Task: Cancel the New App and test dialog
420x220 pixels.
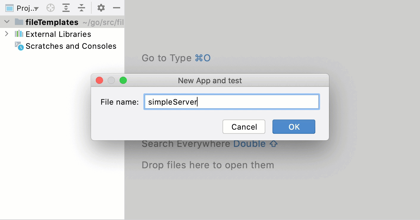Action: point(244,127)
